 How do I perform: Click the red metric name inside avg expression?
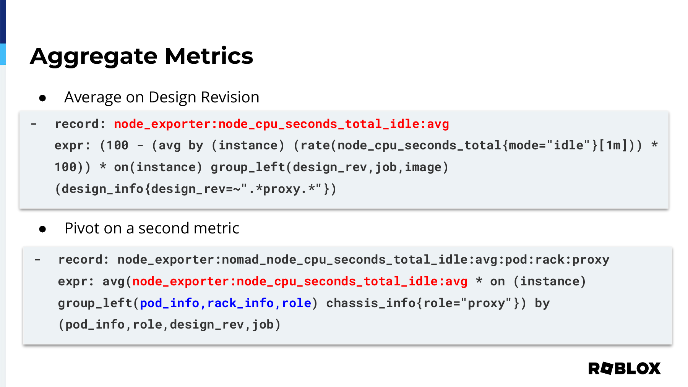tap(300, 282)
